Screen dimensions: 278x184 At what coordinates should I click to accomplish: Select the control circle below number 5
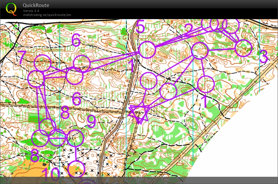pyautogui.click(x=147, y=50)
